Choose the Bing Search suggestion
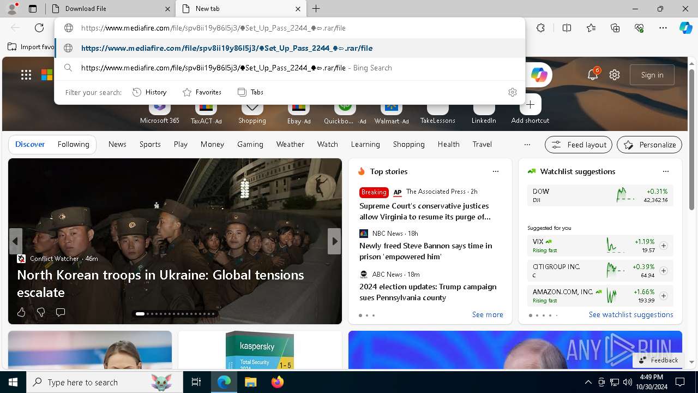 click(x=290, y=68)
